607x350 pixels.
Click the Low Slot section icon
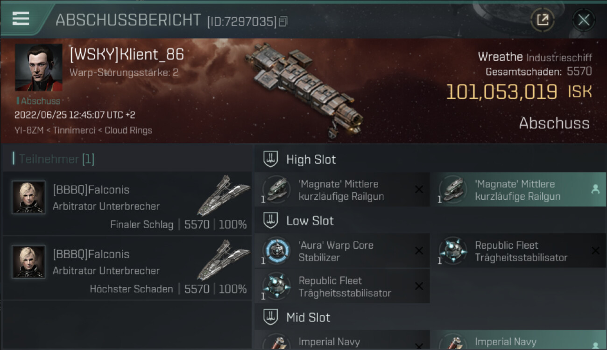click(270, 220)
